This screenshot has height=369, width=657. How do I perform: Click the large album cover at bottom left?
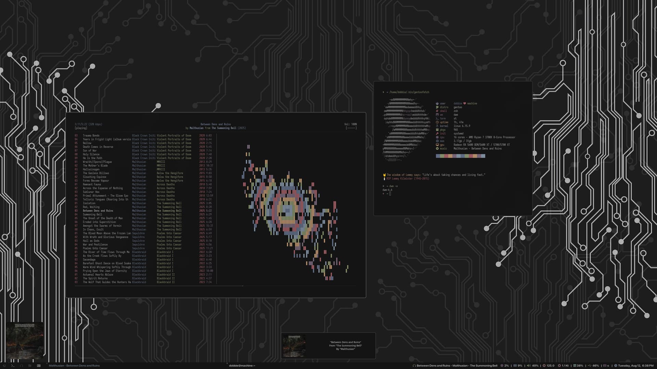click(25, 341)
